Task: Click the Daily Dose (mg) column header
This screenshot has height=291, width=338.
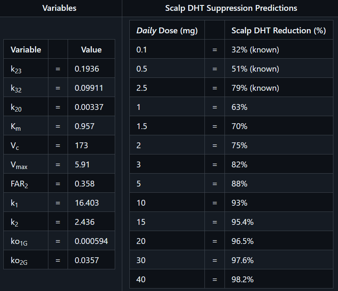Action: coord(167,31)
